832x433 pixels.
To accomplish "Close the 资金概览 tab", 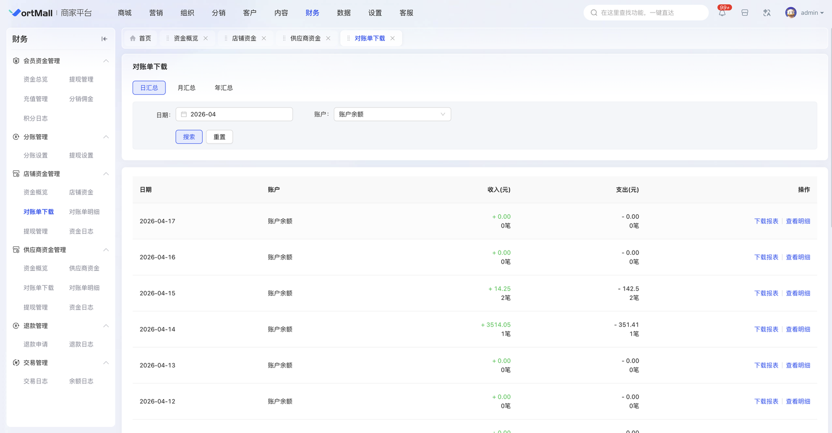I will (206, 38).
